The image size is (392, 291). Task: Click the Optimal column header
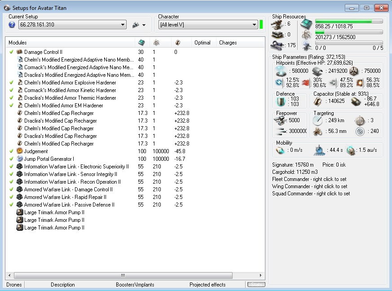204,43
